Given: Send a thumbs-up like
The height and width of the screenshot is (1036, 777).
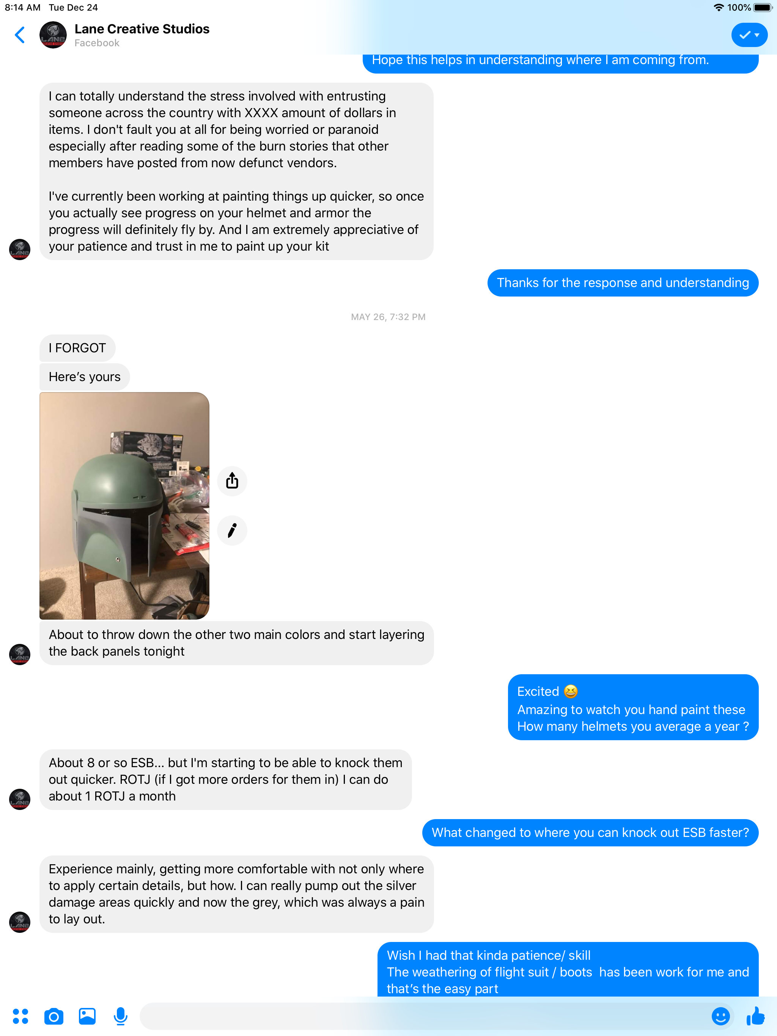Looking at the screenshot, I should (755, 1016).
